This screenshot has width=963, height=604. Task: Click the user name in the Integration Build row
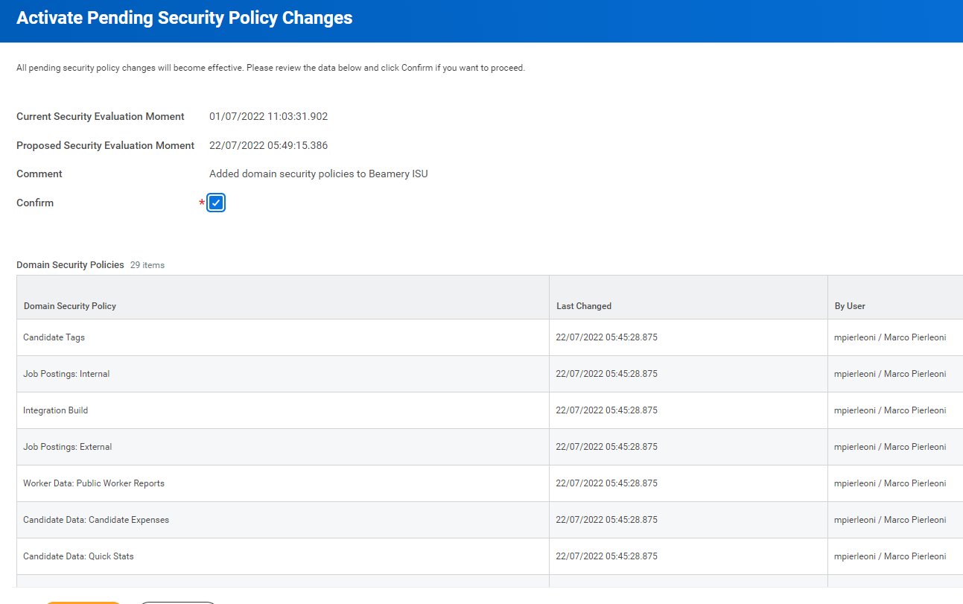point(890,410)
